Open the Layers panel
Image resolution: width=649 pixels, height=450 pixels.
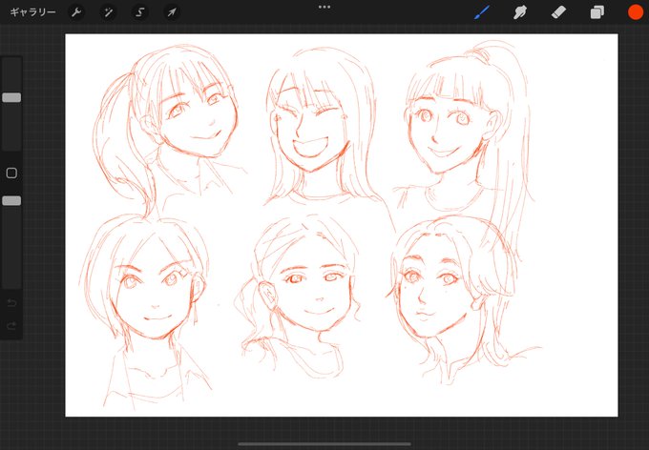pyautogui.click(x=597, y=12)
